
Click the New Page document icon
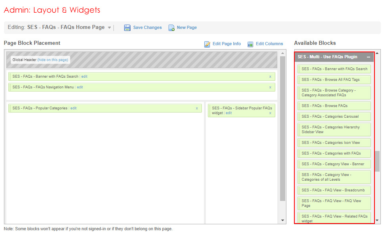pos(171,28)
